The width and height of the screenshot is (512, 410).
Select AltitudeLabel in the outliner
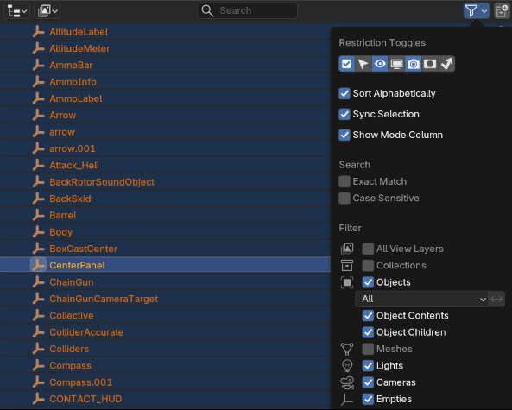tap(79, 32)
